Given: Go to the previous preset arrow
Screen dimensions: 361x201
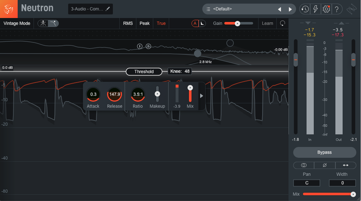Looking at the screenshot, I should pos(279,9).
